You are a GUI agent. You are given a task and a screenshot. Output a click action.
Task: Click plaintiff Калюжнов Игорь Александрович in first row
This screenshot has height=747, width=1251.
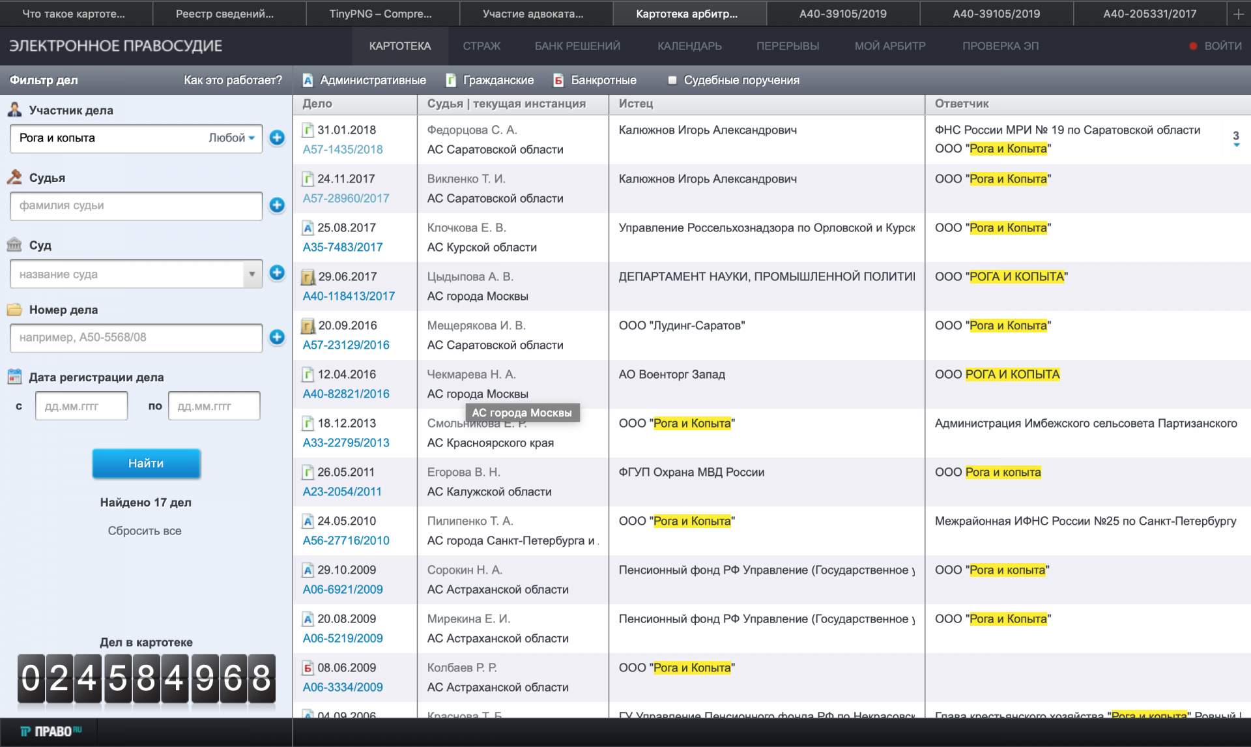708,130
